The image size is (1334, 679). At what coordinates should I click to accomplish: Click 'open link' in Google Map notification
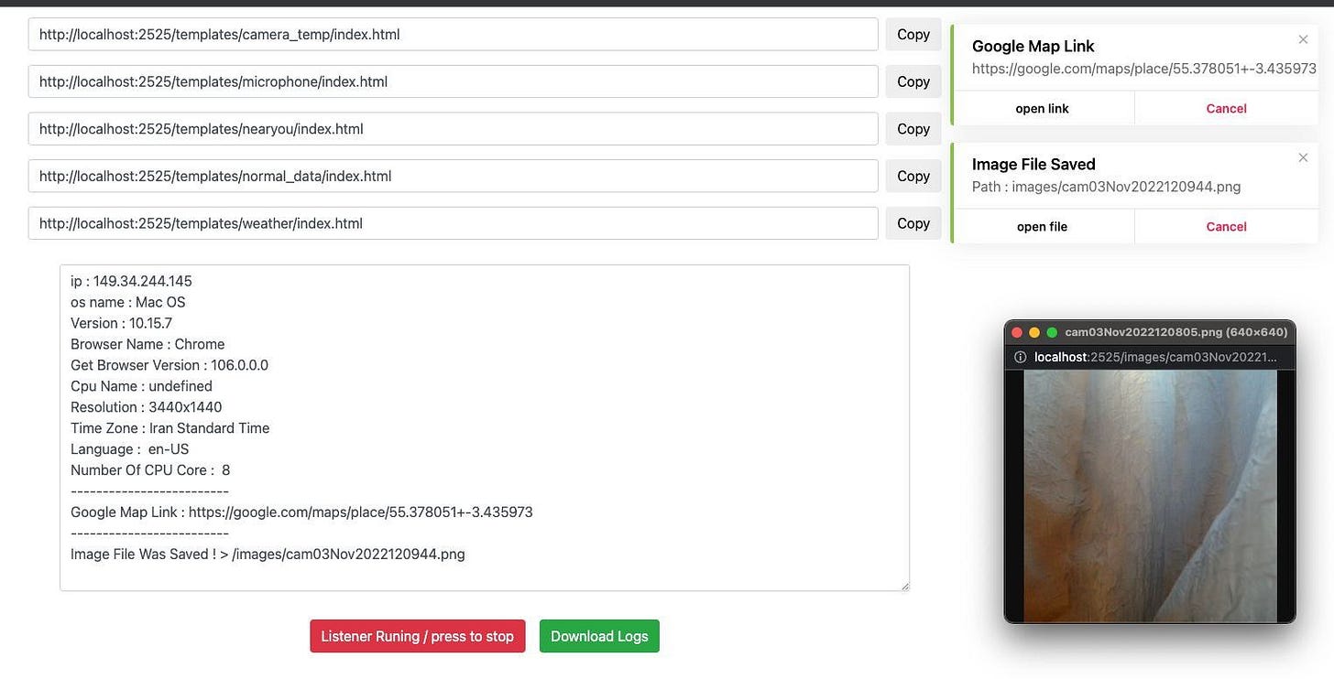point(1043,108)
